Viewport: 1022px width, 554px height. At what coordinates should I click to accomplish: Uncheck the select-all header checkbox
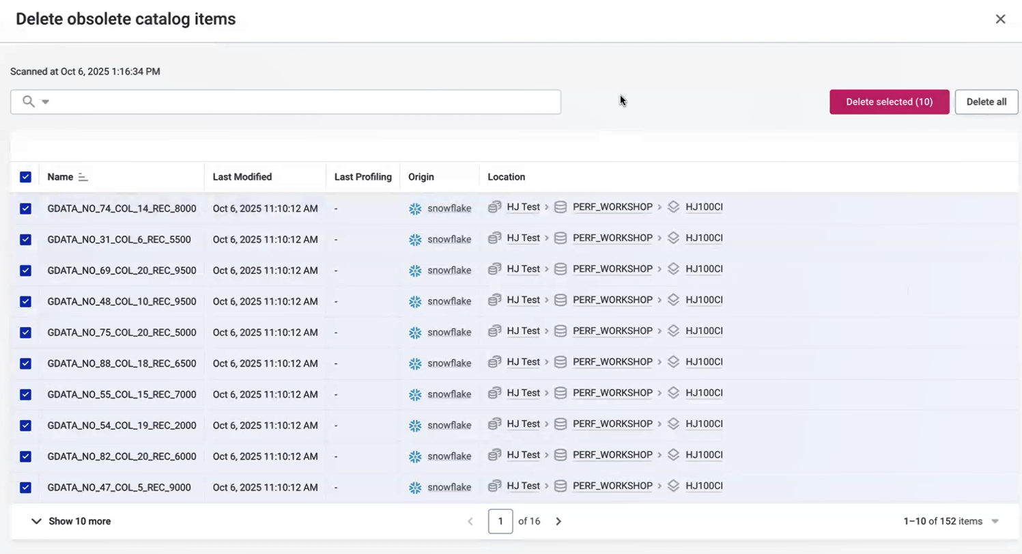(x=25, y=177)
